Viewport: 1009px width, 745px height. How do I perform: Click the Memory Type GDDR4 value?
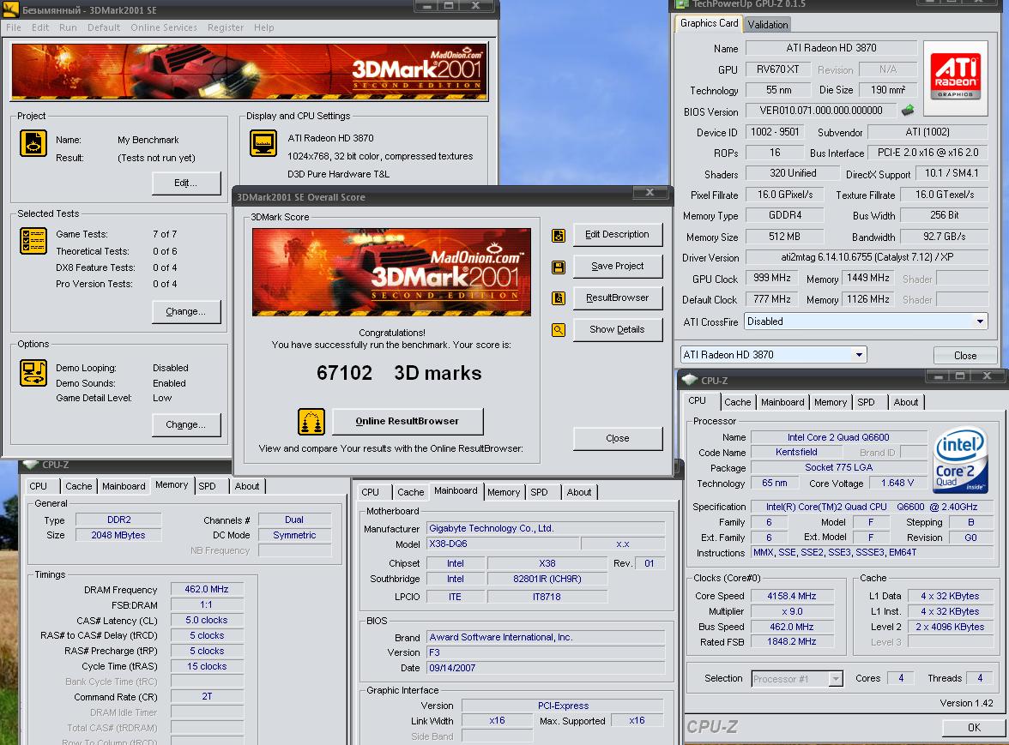[784, 215]
